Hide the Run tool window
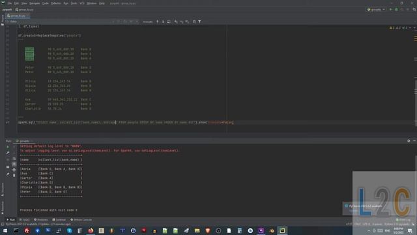 pyautogui.click(x=414, y=141)
